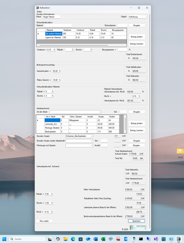Click the Speichern button

tap(137, 221)
